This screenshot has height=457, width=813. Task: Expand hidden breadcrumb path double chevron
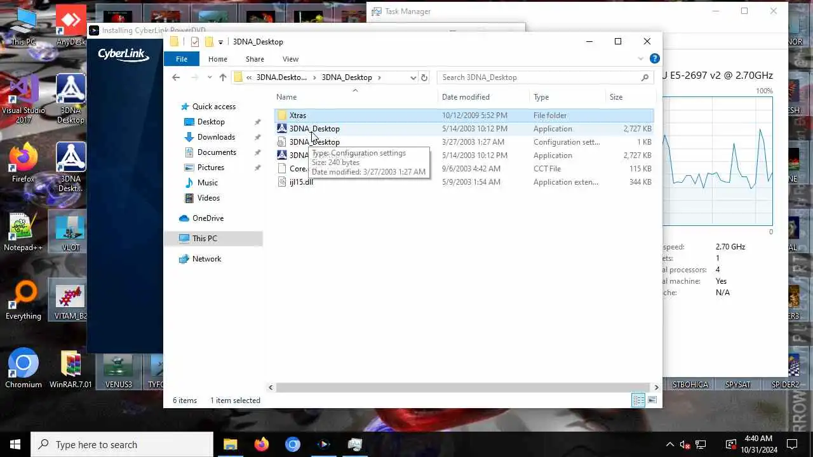point(249,77)
